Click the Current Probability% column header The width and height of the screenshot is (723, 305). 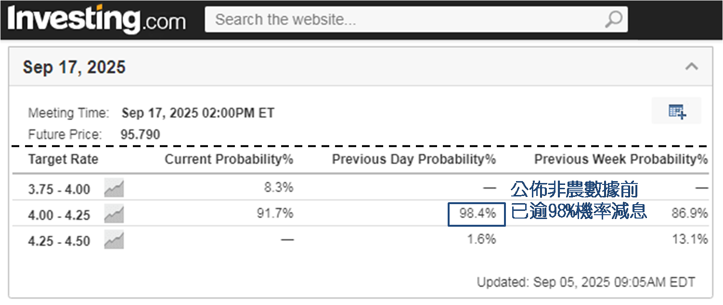tap(229, 159)
